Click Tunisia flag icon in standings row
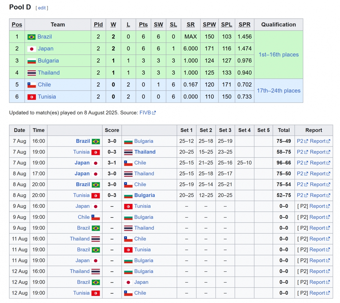The image size is (340, 303). tap(31, 97)
